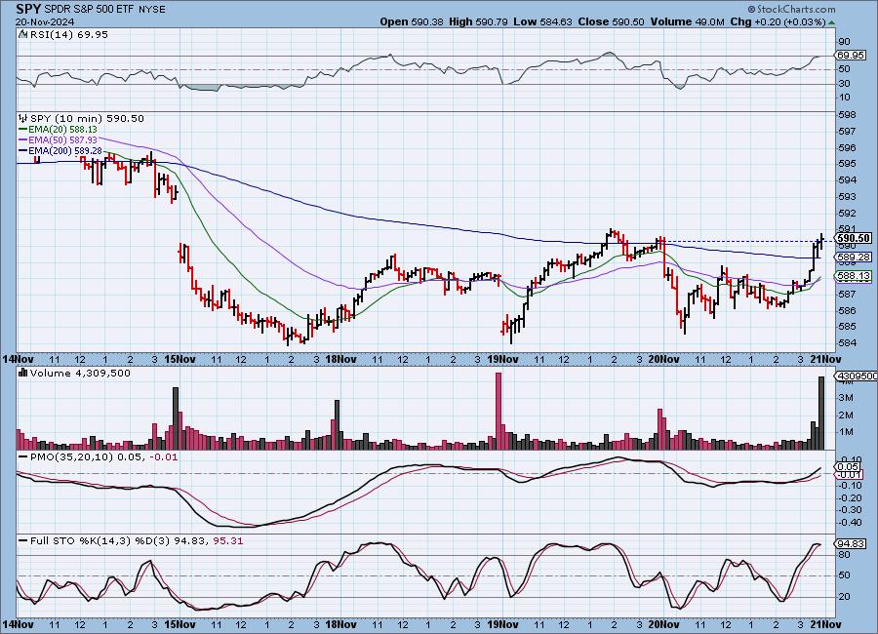878x634 pixels.
Task: Click the Volume 4,309,500 panel label
Action: pos(80,373)
